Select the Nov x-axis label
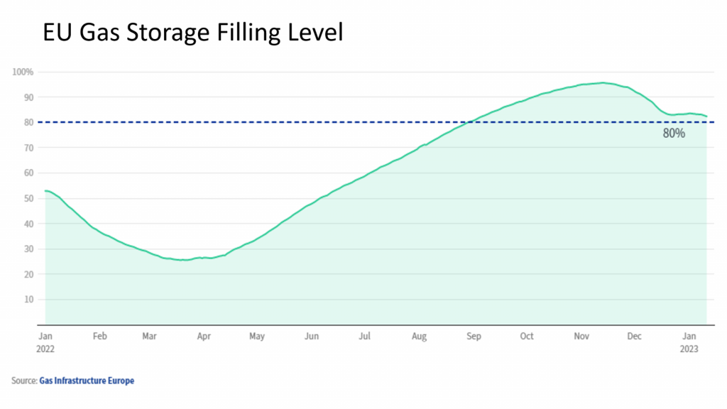 point(581,336)
